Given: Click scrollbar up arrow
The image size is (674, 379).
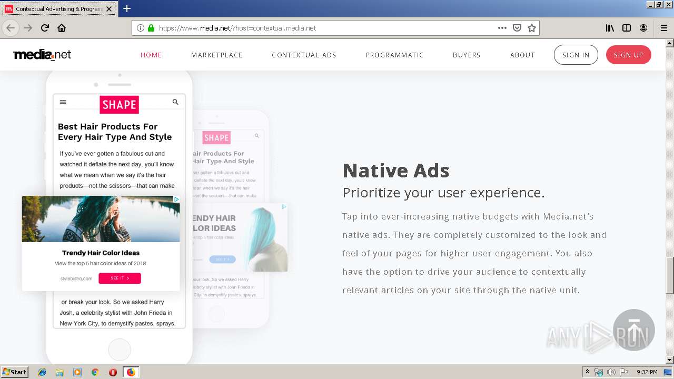Looking at the screenshot, I should (670, 43).
